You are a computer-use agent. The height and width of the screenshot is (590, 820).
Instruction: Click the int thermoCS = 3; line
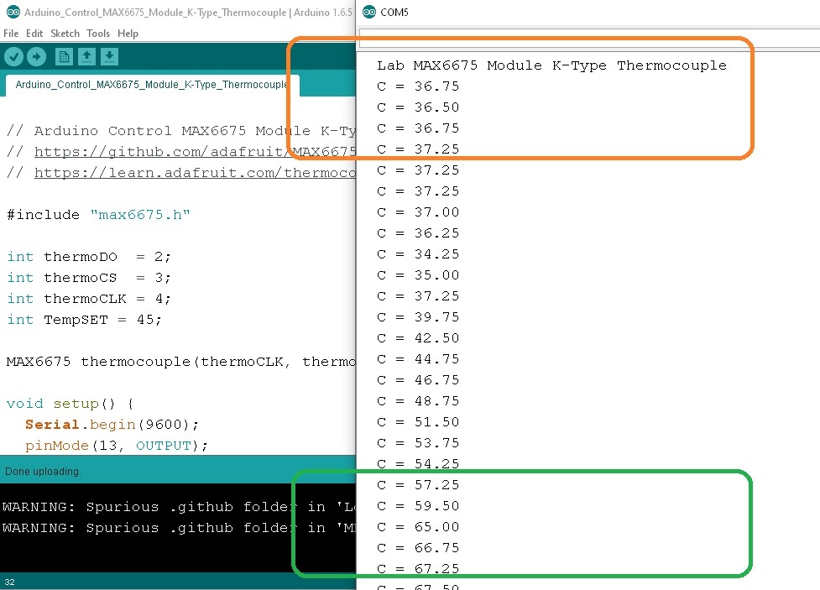point(89,278)
